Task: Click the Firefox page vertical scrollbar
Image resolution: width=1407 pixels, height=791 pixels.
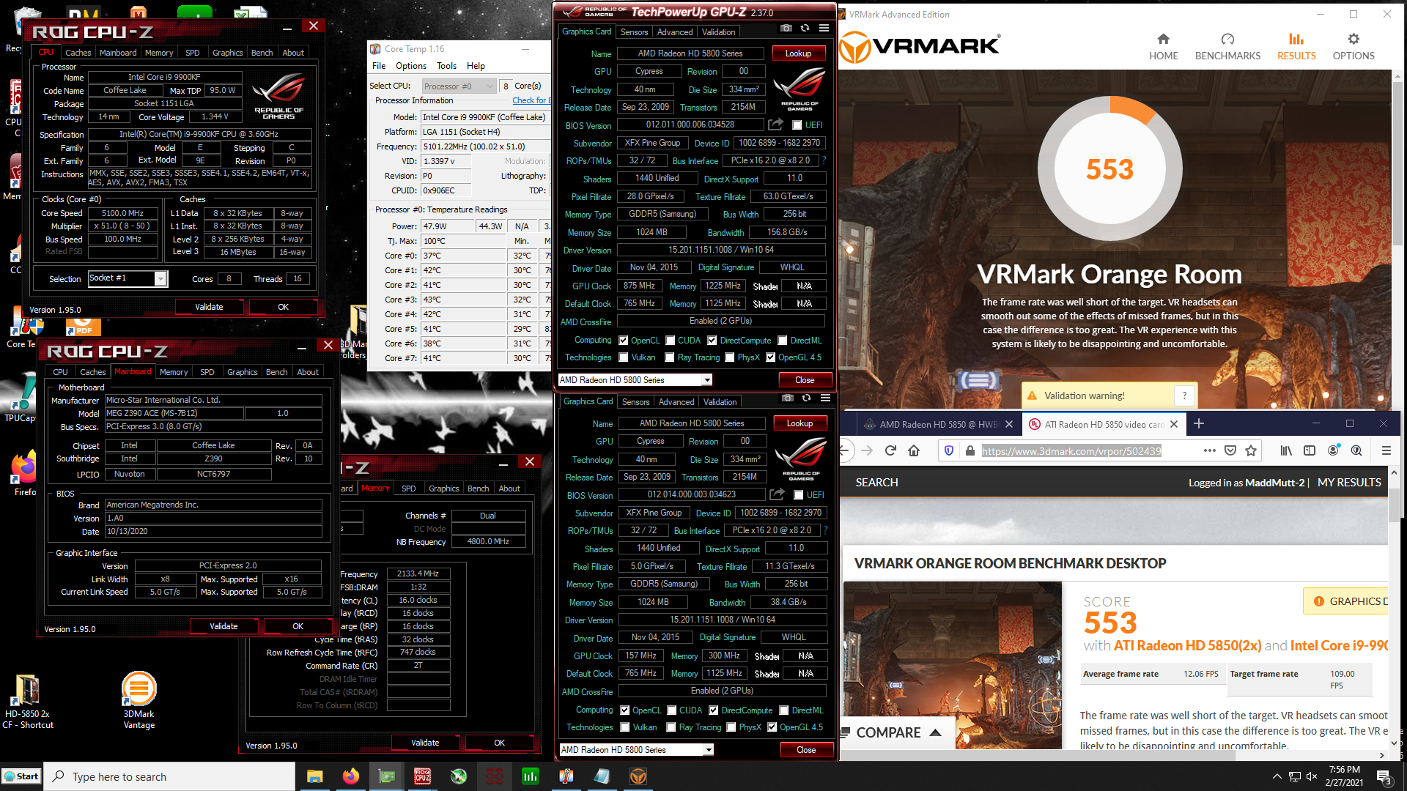Action: (1395, 608)
